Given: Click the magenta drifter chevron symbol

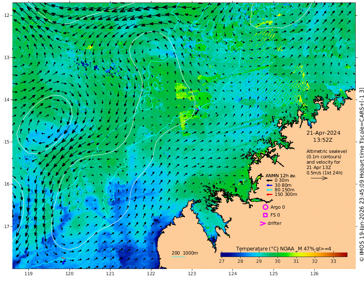Looking at the screenshot, I should (263, 224).
